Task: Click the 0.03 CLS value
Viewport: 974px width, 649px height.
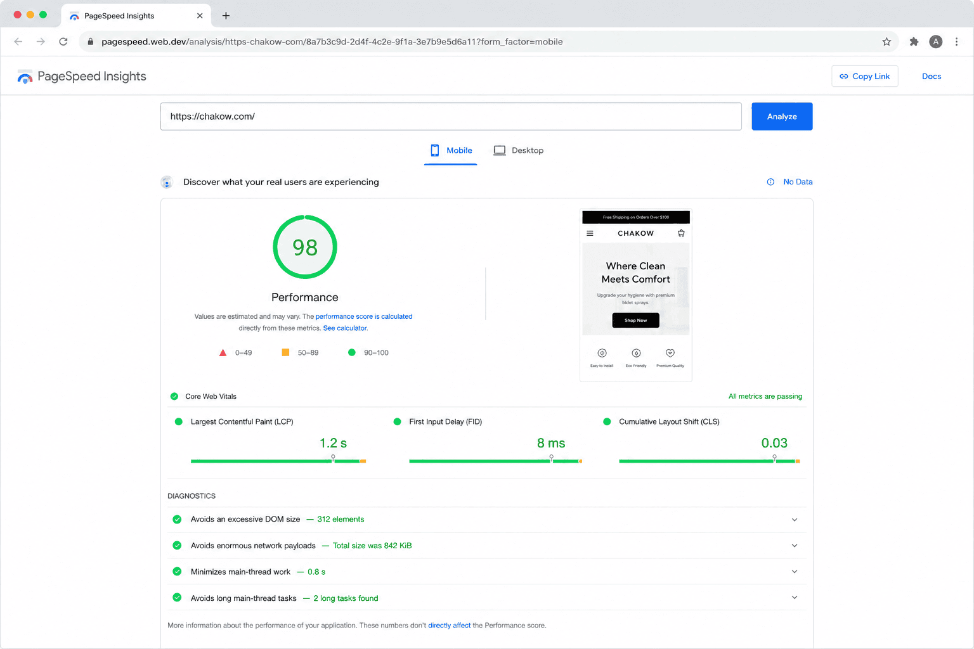Action: (x=774, y=443)
